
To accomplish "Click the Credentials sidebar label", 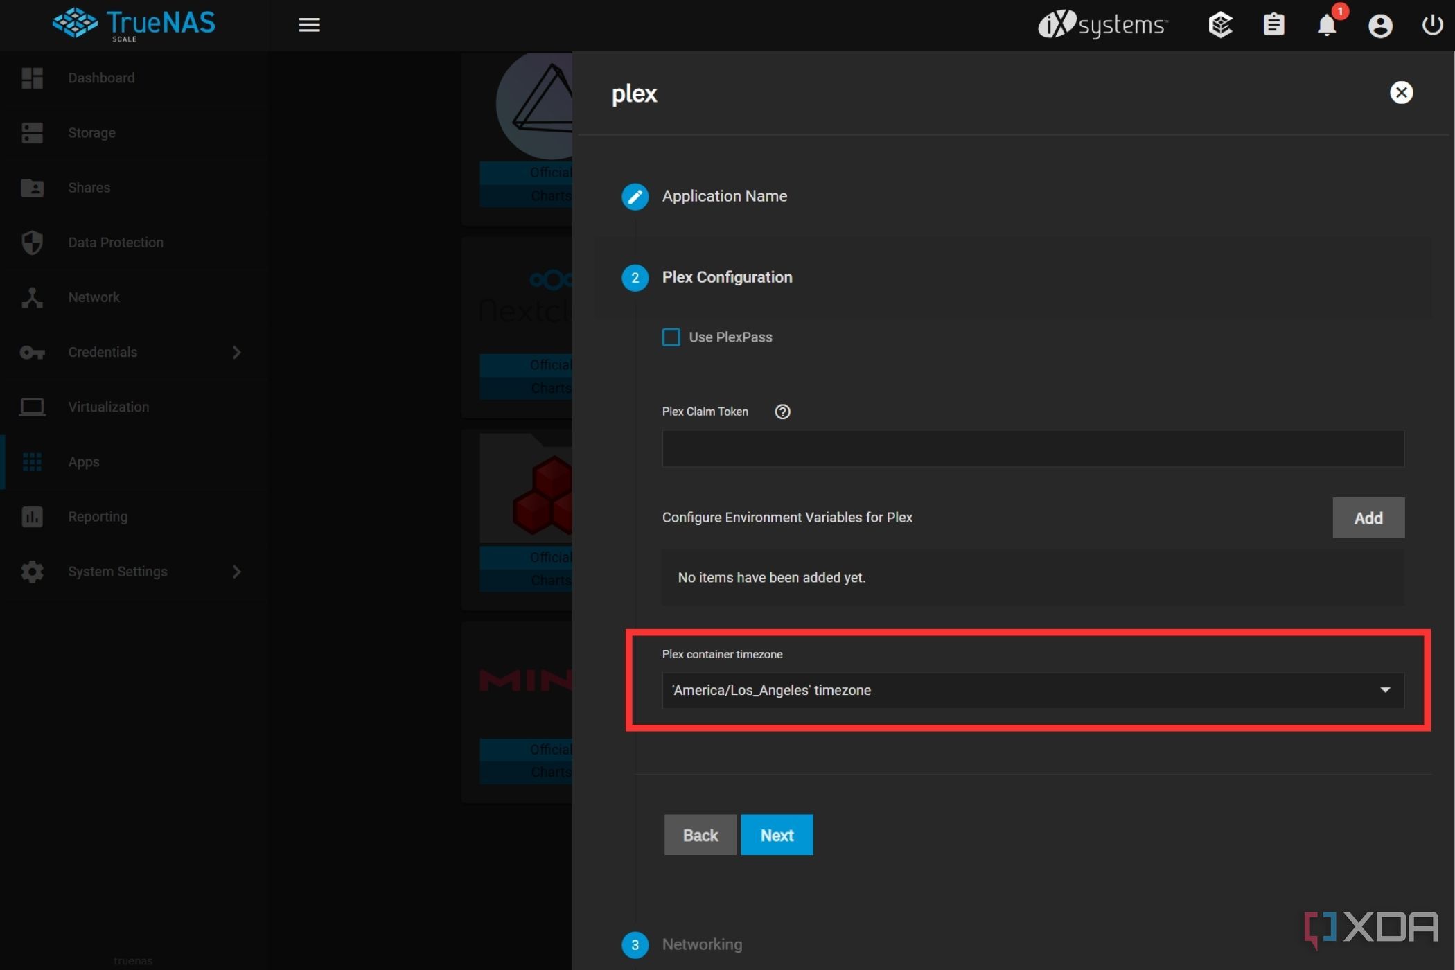I will 103,352.
